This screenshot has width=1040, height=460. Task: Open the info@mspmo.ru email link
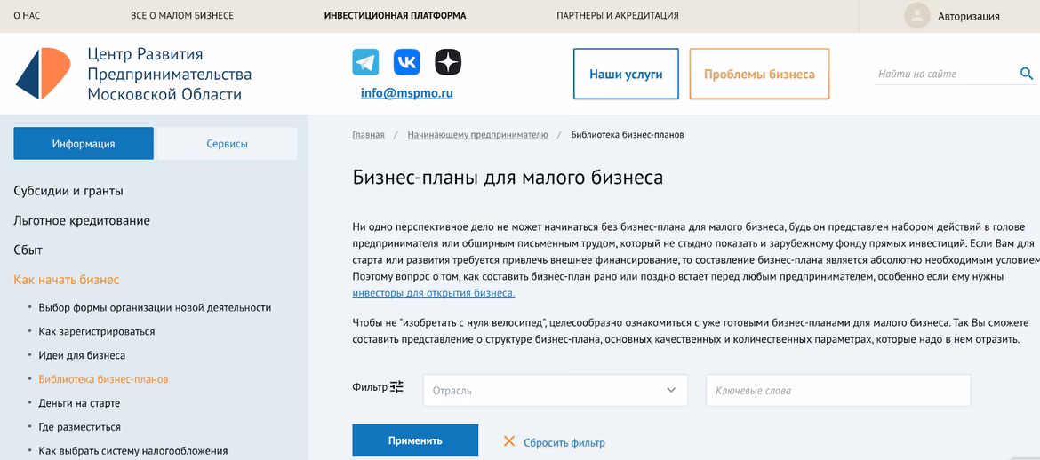[406, 93]
